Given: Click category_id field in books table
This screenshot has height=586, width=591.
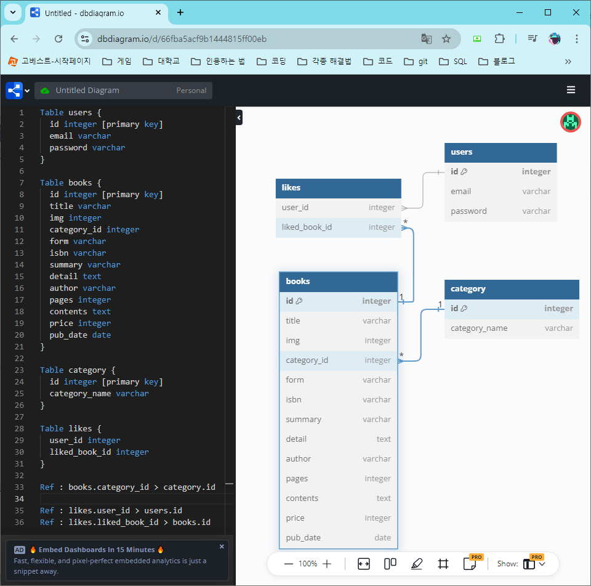Looking at the screenshot, I should coord(338,360).
